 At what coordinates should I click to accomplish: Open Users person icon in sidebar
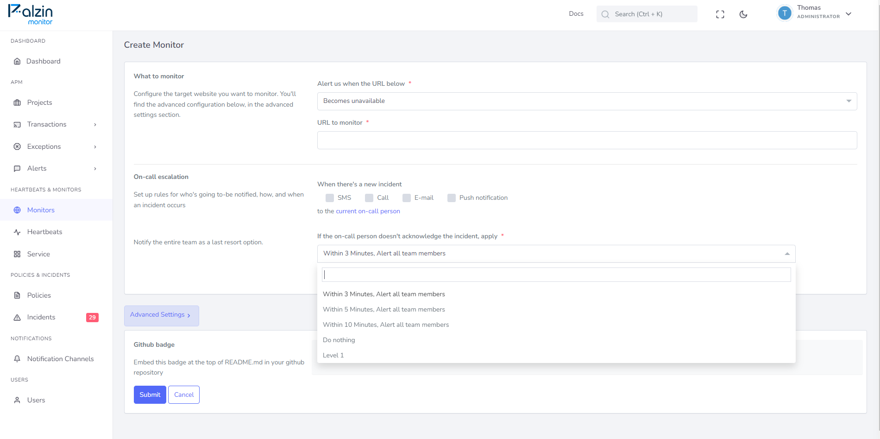(17, 400)
